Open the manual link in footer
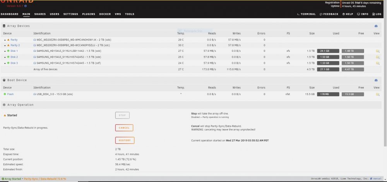The height and width of the screenshot is (182, 387). 376,179
